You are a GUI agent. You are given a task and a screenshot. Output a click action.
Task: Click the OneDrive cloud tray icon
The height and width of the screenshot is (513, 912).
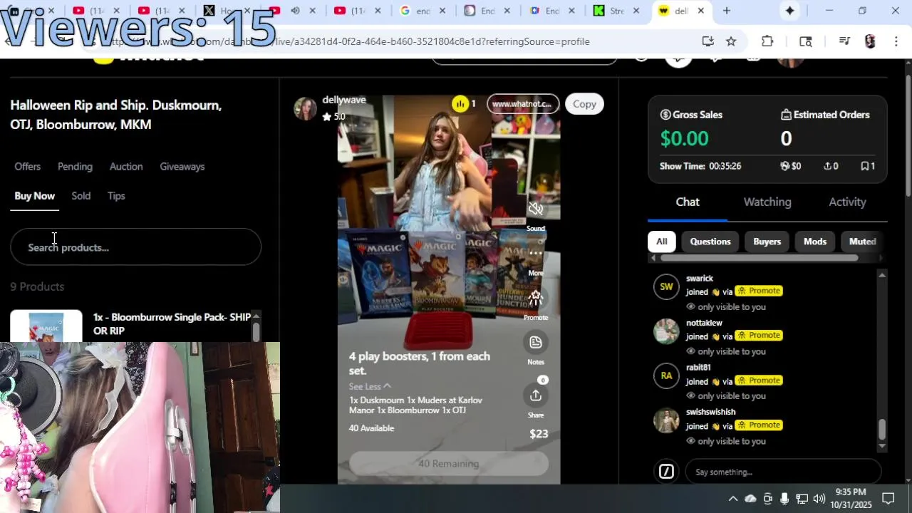coord(750,499)
